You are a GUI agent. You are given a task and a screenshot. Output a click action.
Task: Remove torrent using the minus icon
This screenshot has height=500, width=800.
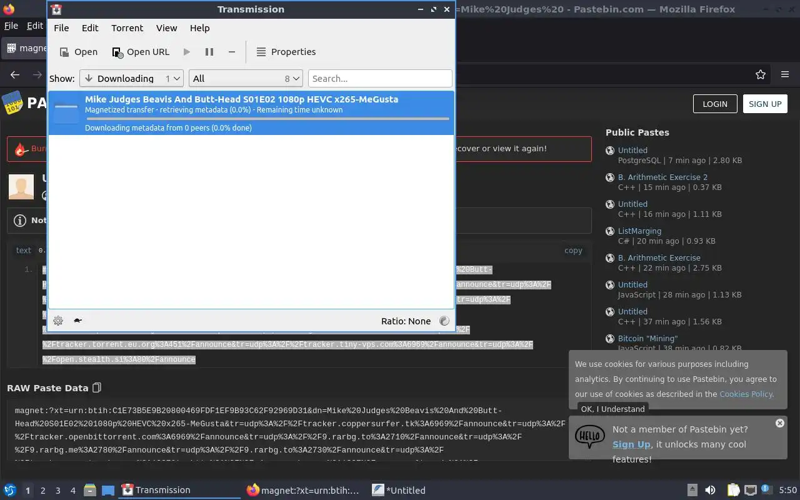point(232,52)
